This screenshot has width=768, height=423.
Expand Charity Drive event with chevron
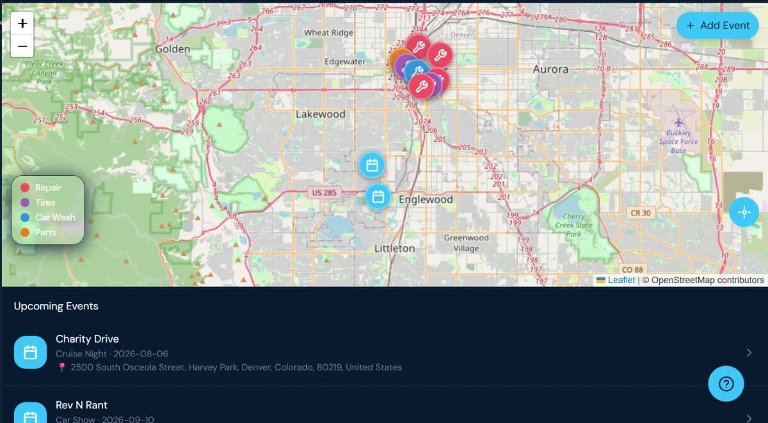(x=749, y=353)
